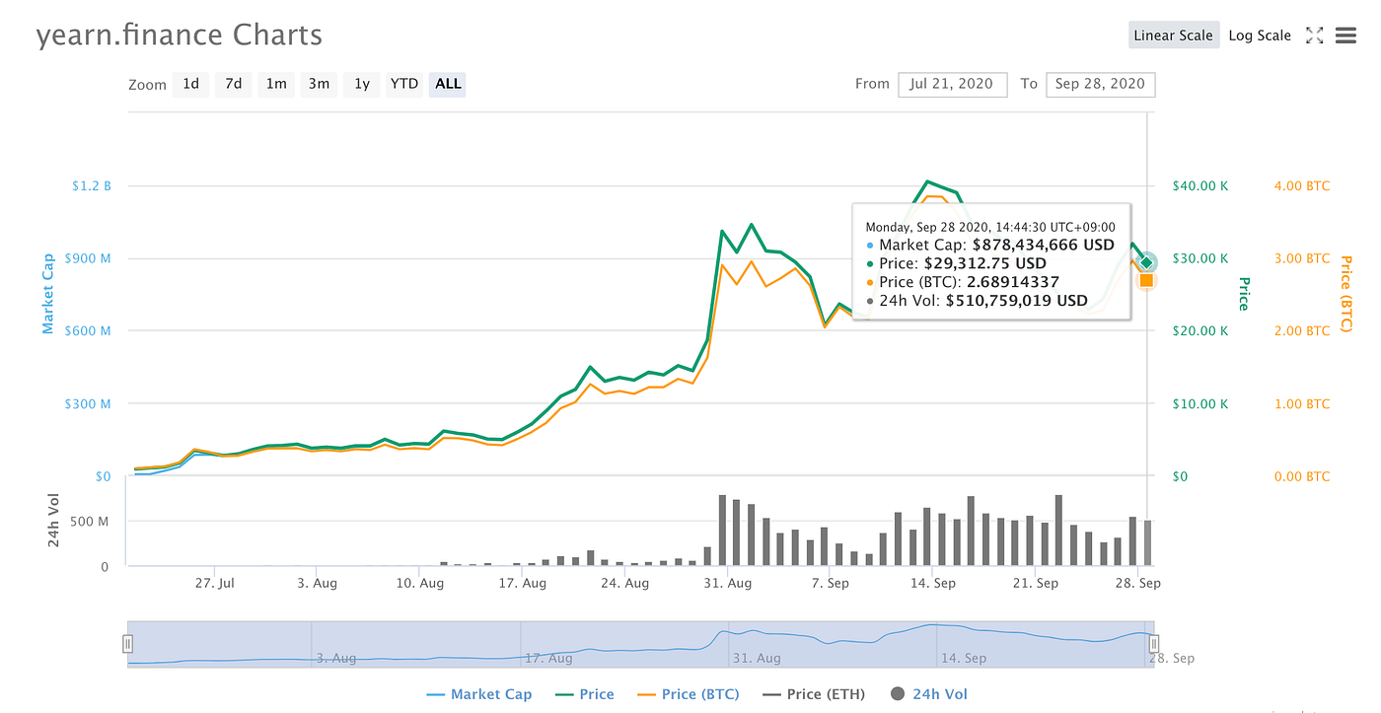1381x713 pixels.
Task: Switch to Linear Scale
Action: coord(1173,36)
